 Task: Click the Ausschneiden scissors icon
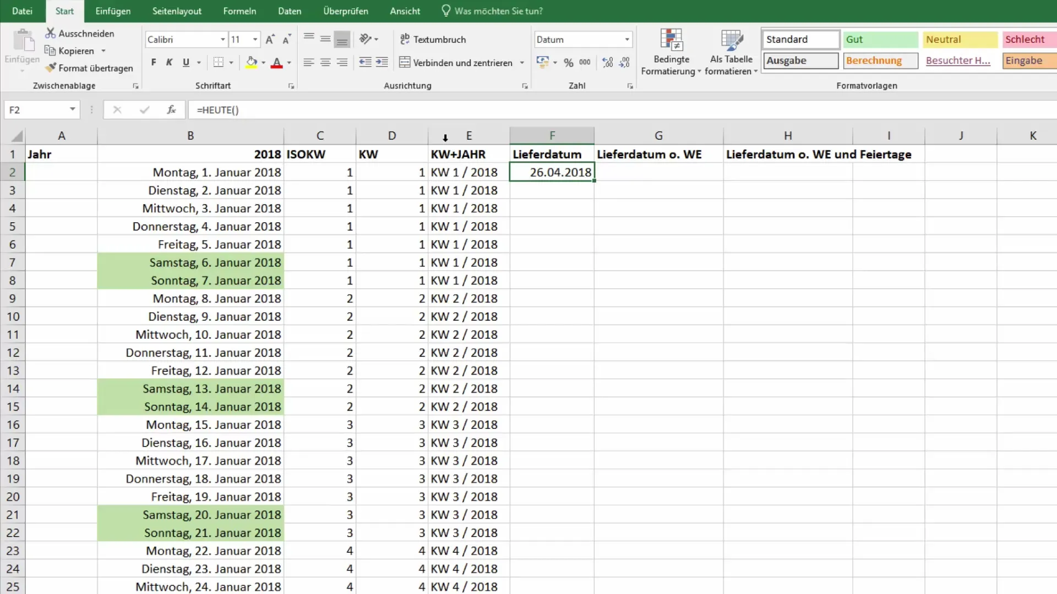tap(50, 34)
